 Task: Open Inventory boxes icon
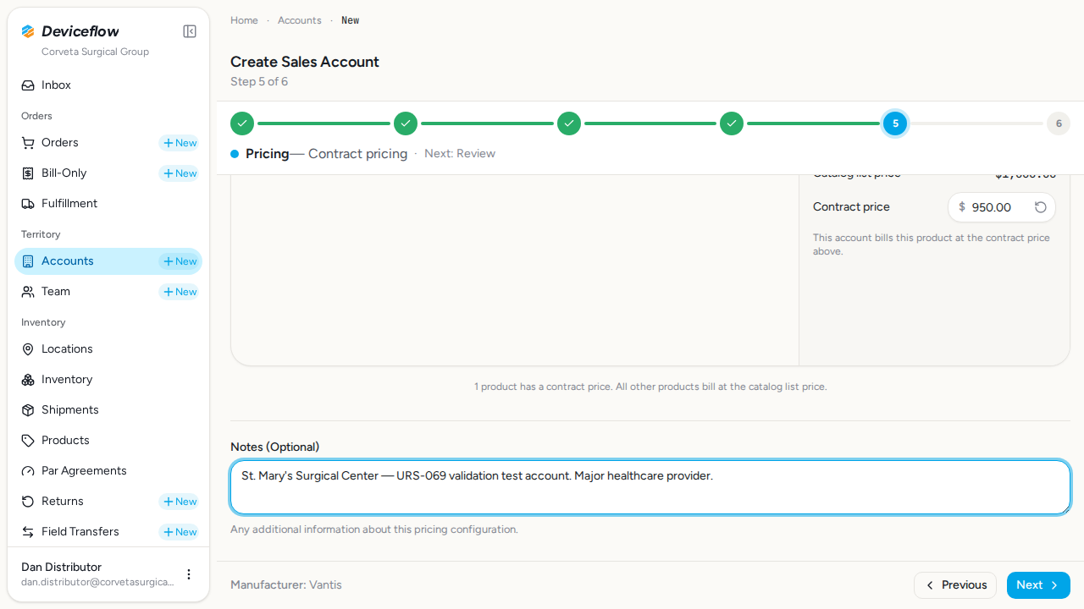(x=28, y=380)
